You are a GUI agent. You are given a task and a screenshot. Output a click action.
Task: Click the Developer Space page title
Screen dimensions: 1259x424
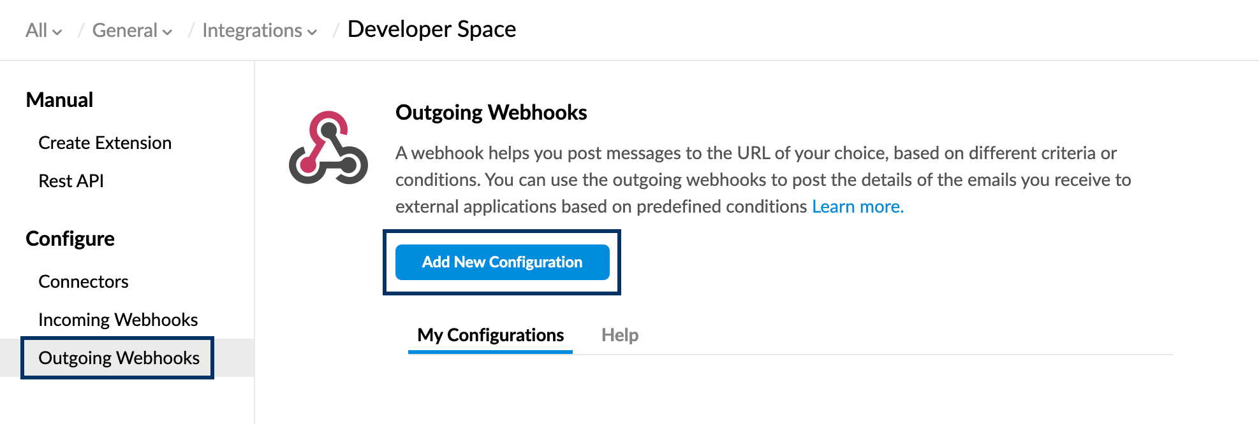point(431,29)
